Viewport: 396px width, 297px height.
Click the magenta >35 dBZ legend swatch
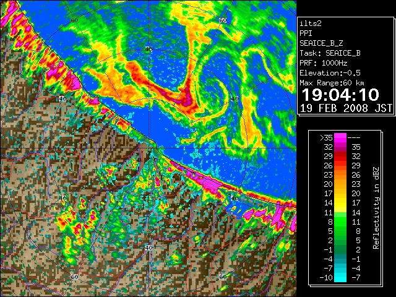click(x=340, y=137)
